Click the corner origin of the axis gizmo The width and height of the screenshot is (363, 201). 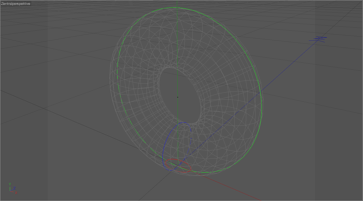coord(10,191)
